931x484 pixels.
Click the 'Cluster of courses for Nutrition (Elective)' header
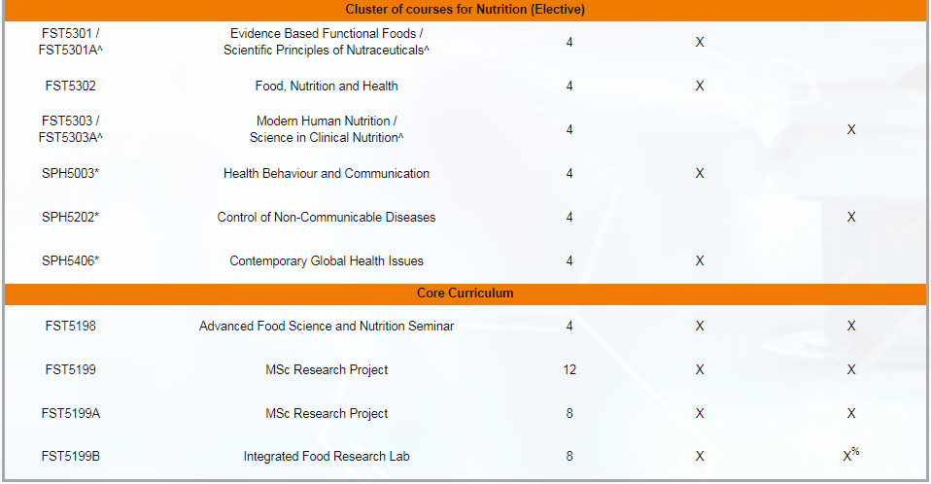465,10
